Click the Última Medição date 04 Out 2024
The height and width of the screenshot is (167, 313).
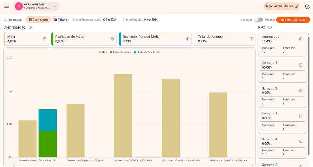pyautogui.click(x=150, y=20)
